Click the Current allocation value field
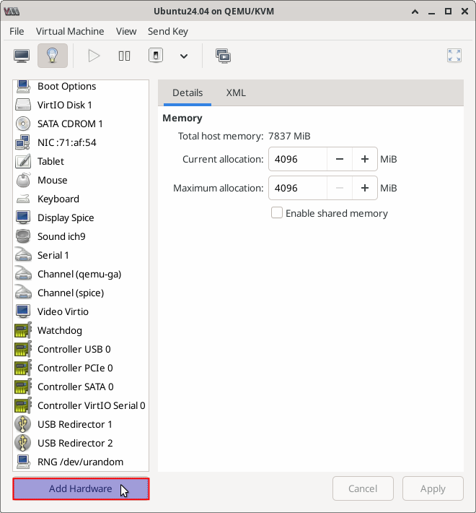The width and height of the screenshot is (476, 513). coord(297,159)
